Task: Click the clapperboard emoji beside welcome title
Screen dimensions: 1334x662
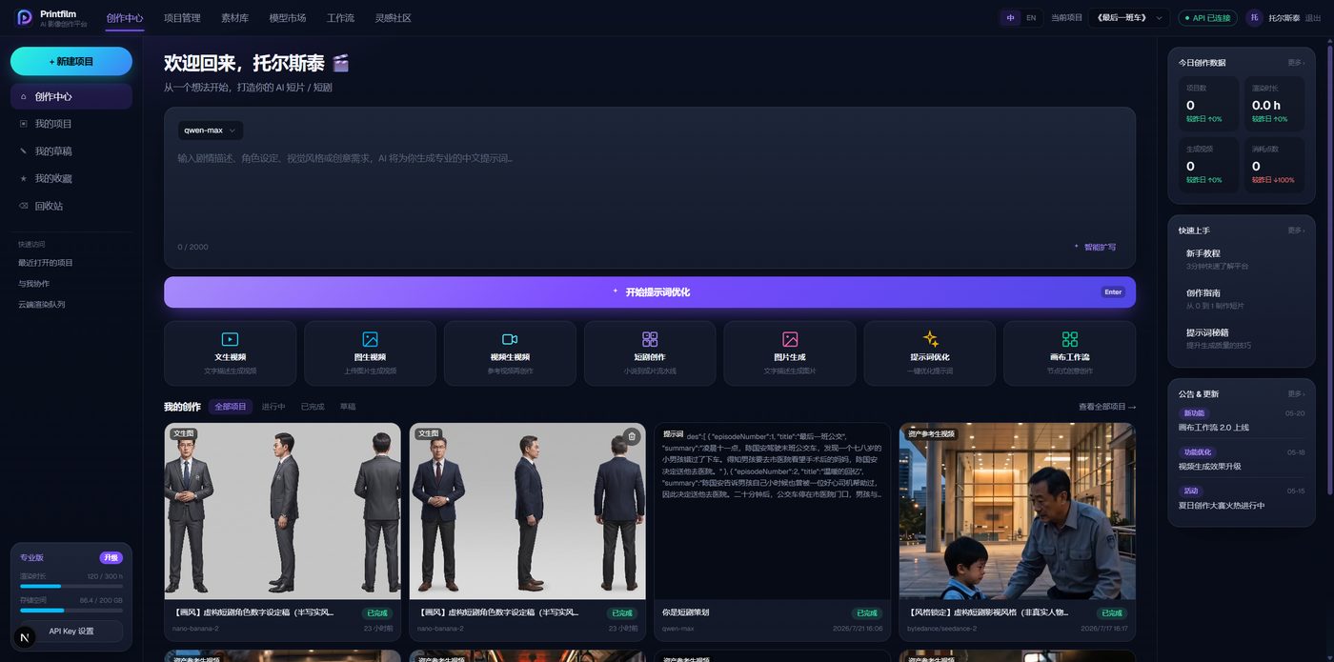Action: click(x=340, y=63)
